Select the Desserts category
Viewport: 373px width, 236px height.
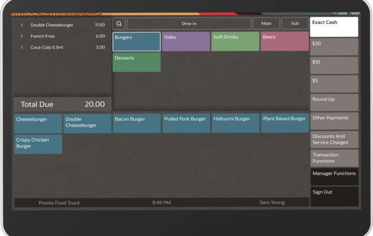point(136,62)
